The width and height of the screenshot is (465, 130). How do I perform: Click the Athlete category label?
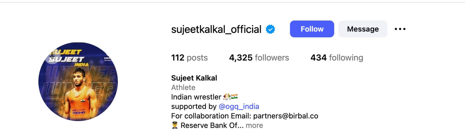183,87
